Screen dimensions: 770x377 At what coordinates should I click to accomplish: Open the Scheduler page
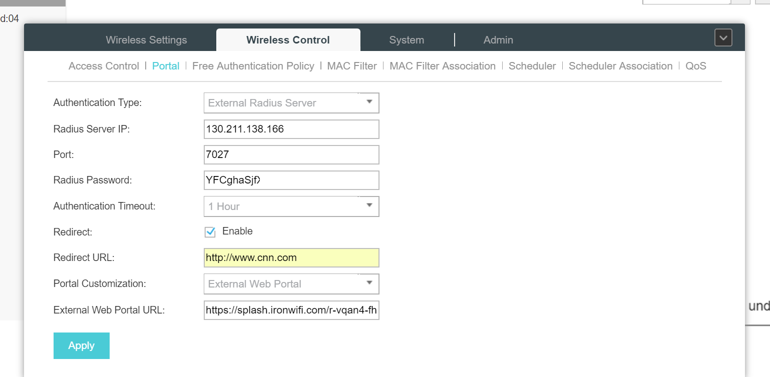click(x=532, y=65)
